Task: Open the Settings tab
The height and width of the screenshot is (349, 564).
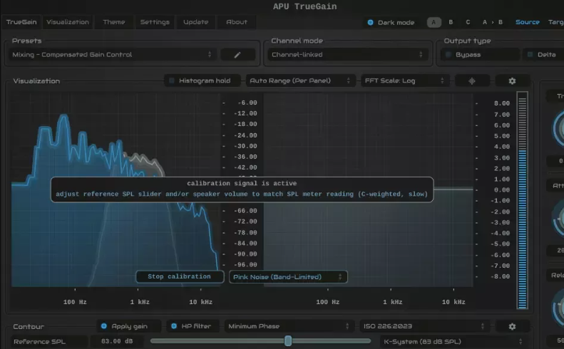Action: tap(155, 22)
